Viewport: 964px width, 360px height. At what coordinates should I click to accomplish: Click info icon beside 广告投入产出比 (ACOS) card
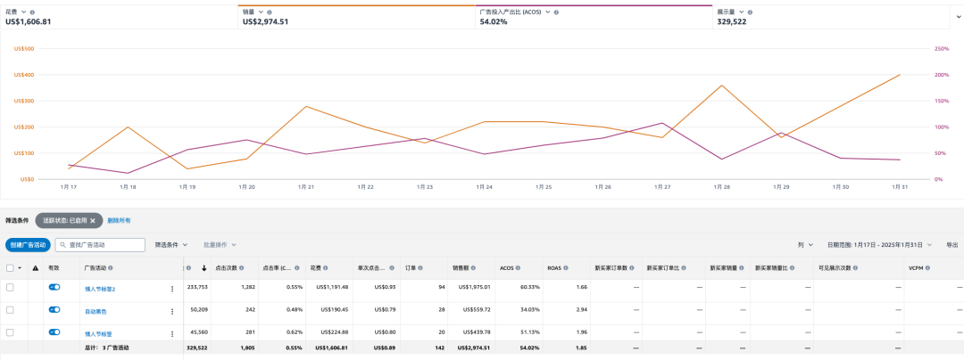[556, 12]
